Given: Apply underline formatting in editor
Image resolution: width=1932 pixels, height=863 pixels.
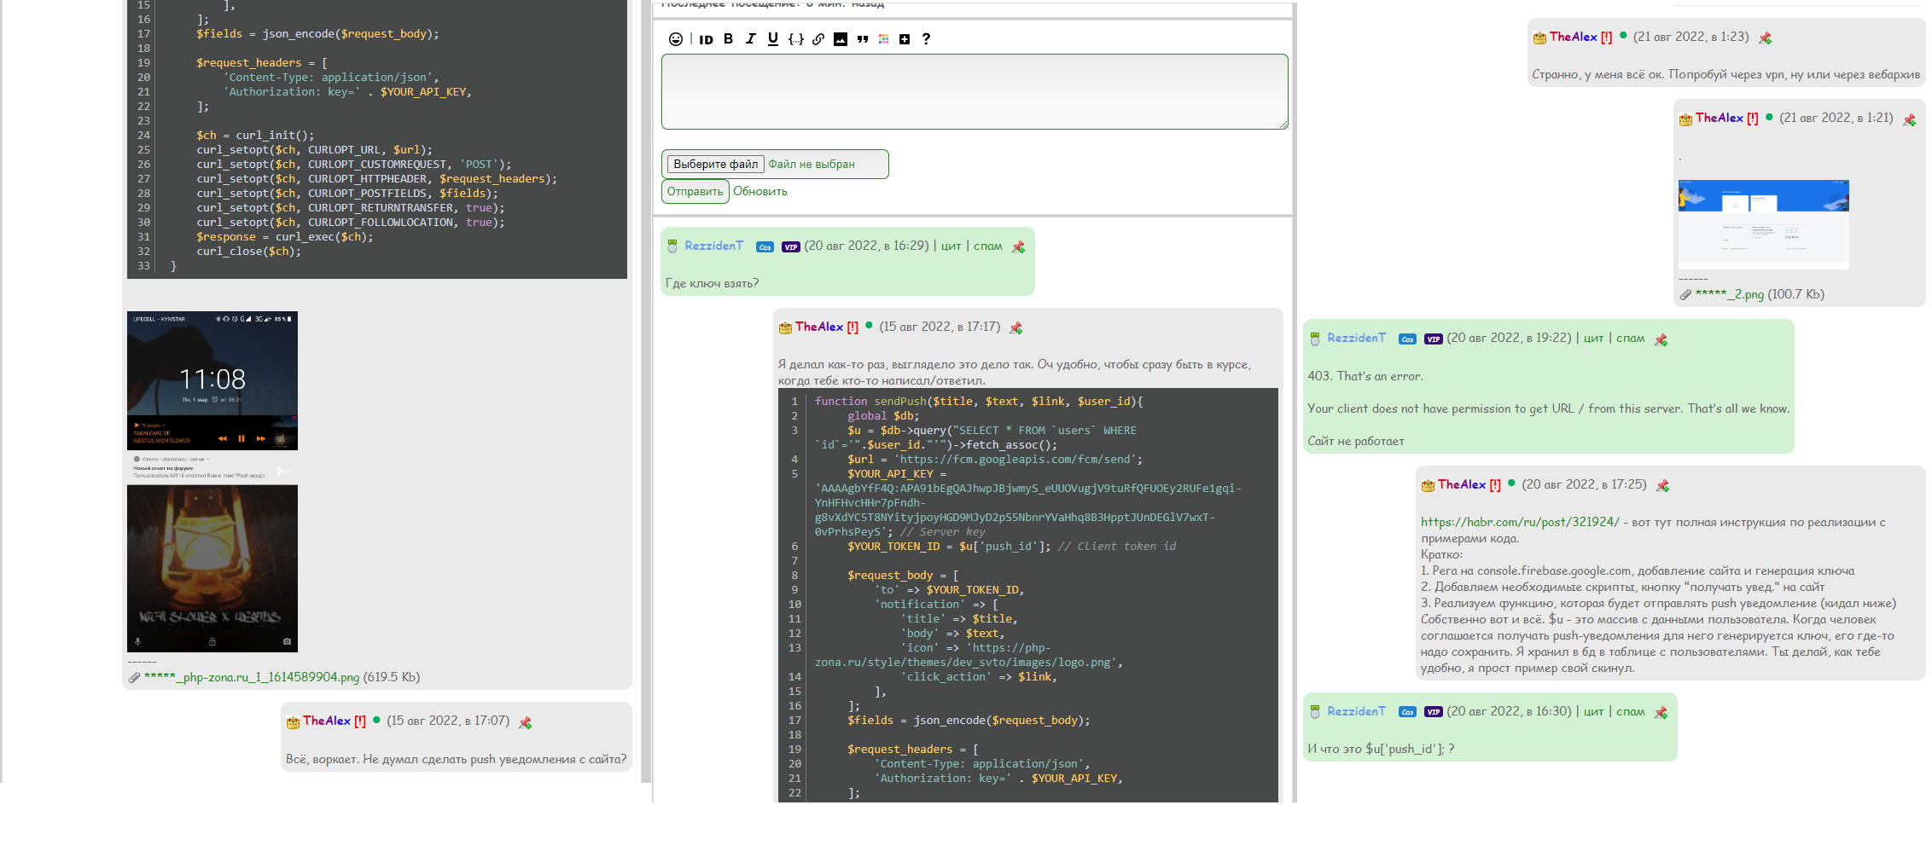Looking at the screenshot, I should pos(772,39).
